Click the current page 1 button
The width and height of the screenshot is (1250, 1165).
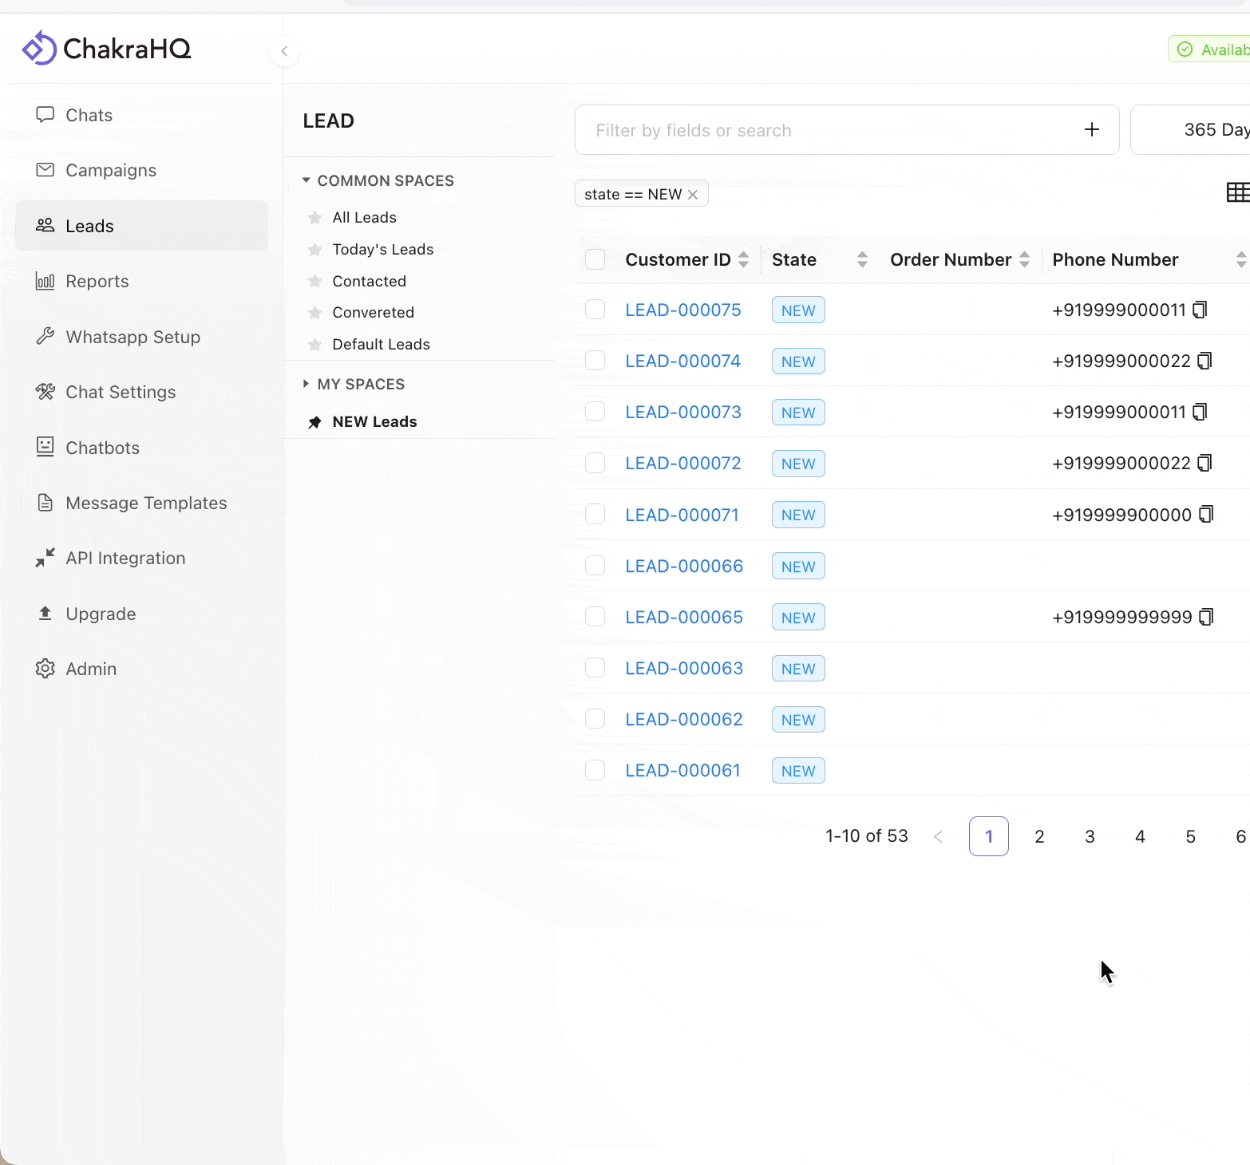(989, 836)
